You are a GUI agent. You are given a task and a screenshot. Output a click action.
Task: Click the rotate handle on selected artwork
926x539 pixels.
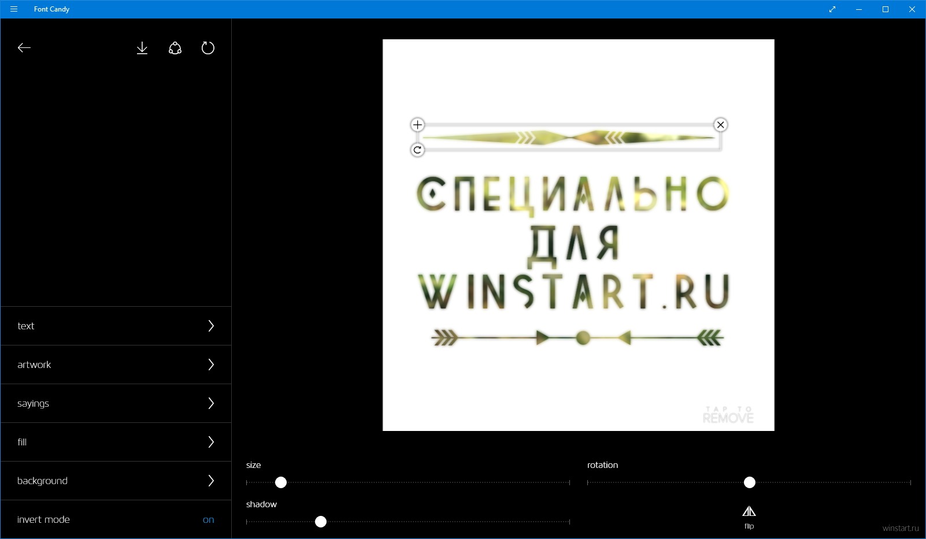coord(417,150)
